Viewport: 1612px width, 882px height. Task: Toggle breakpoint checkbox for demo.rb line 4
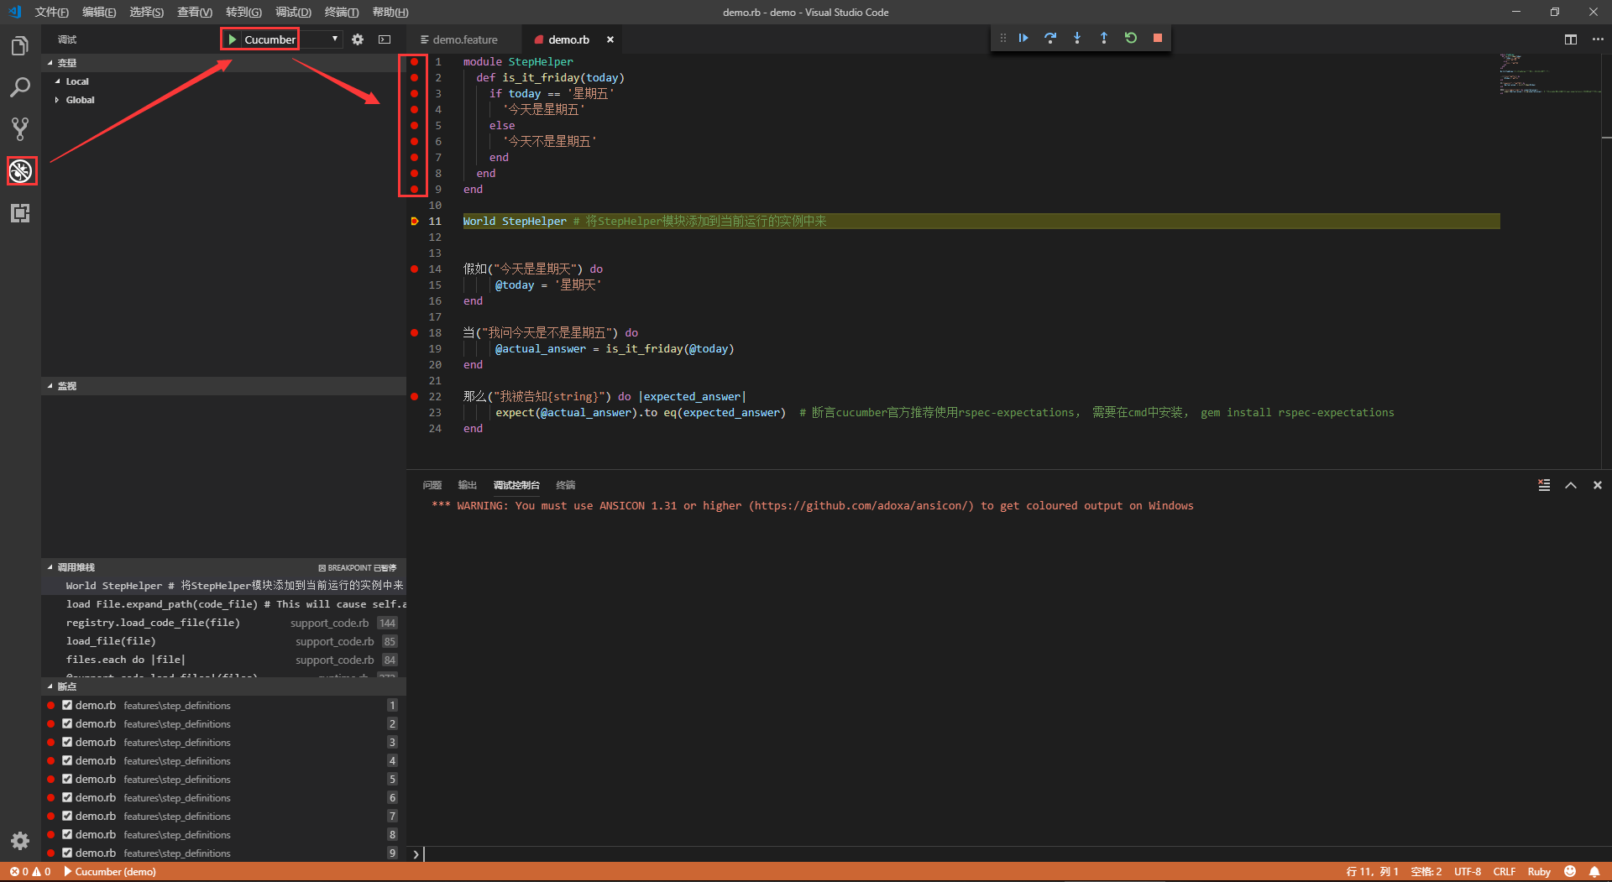[67, 761]
